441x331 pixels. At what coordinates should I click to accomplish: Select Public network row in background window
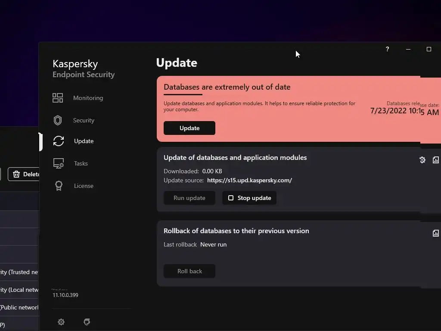coord(19,307)
